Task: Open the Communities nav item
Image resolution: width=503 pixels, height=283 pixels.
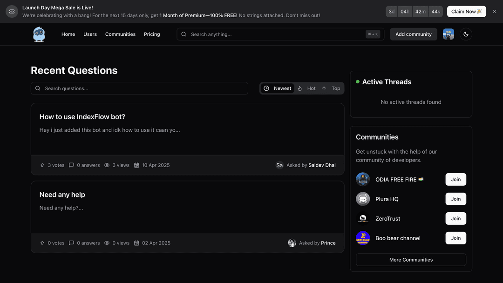Action: 120,34
